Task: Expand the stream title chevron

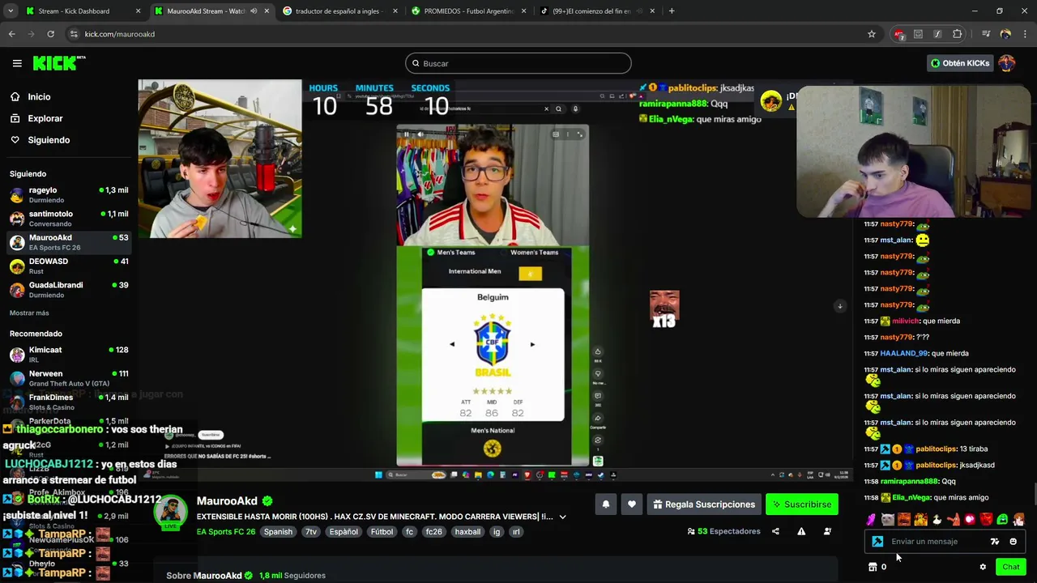Action: point(562,517)
